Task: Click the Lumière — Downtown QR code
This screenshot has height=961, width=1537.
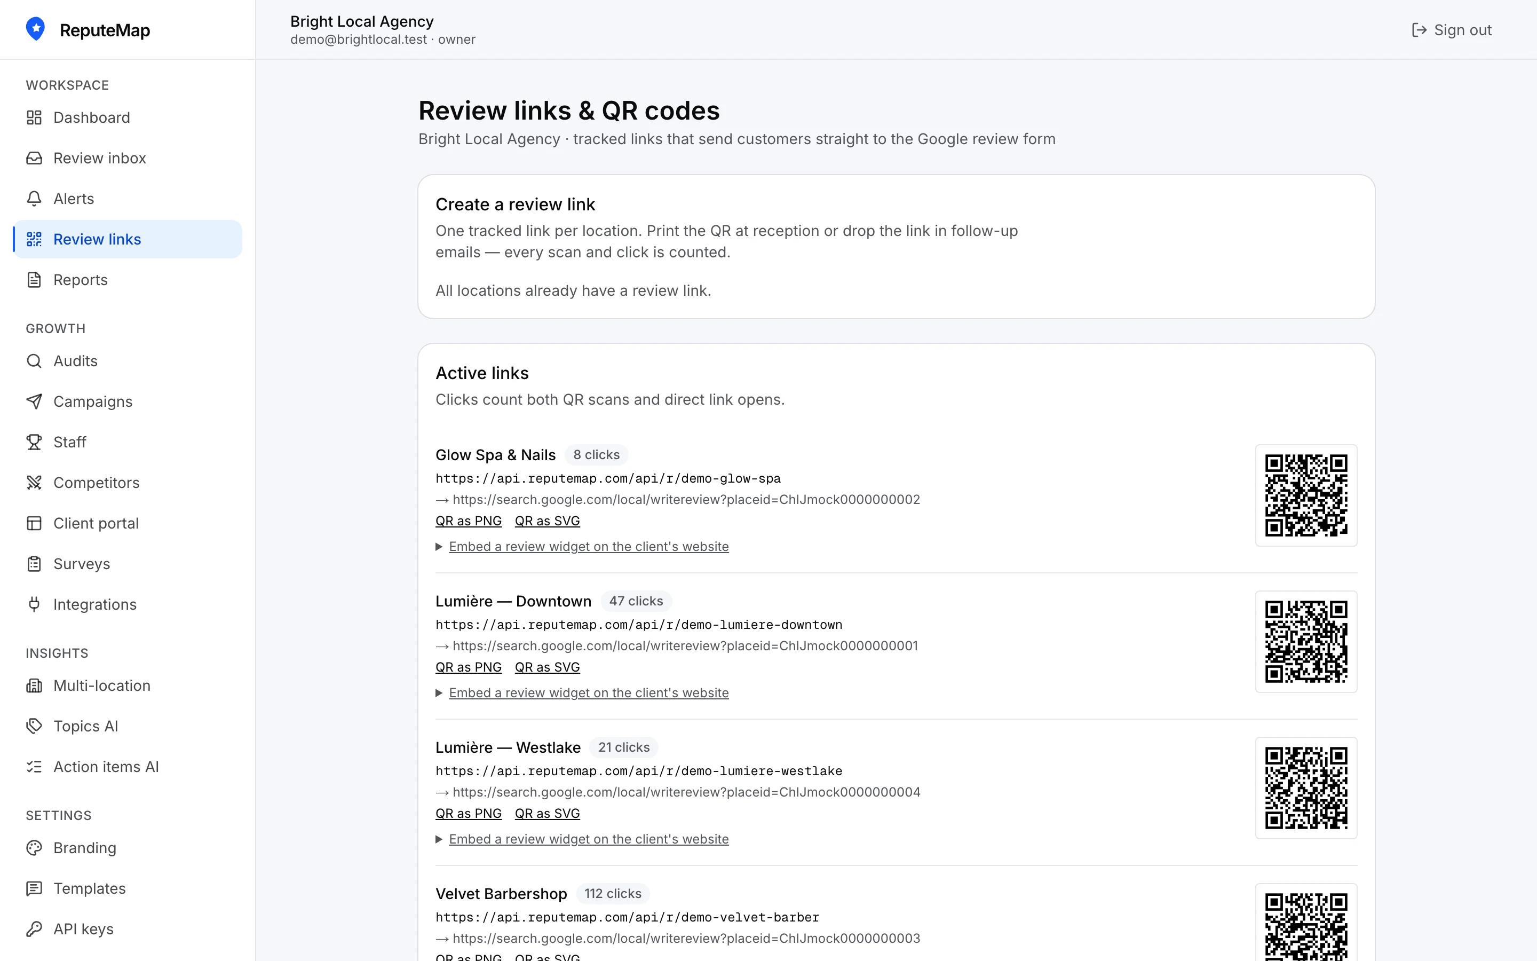Action: pyautogui.click(x=1306, y=641)
